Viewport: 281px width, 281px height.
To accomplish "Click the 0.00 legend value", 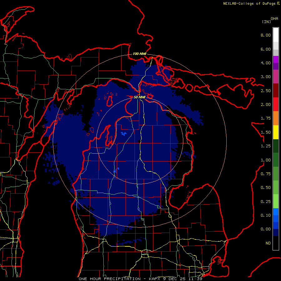I will [266, 229].
